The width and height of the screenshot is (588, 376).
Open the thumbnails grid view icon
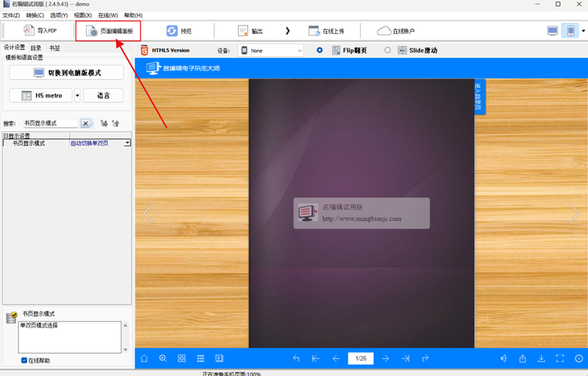pos(182,358)
